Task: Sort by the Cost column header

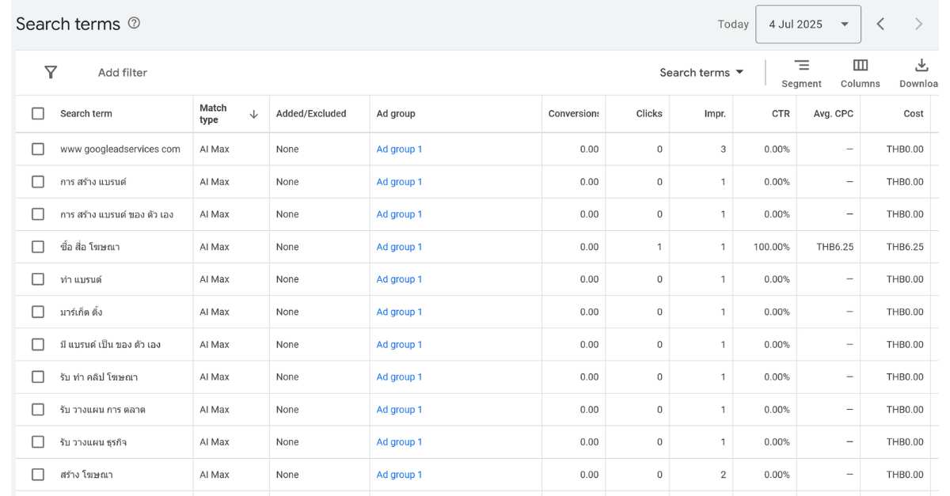Action: 913,114
